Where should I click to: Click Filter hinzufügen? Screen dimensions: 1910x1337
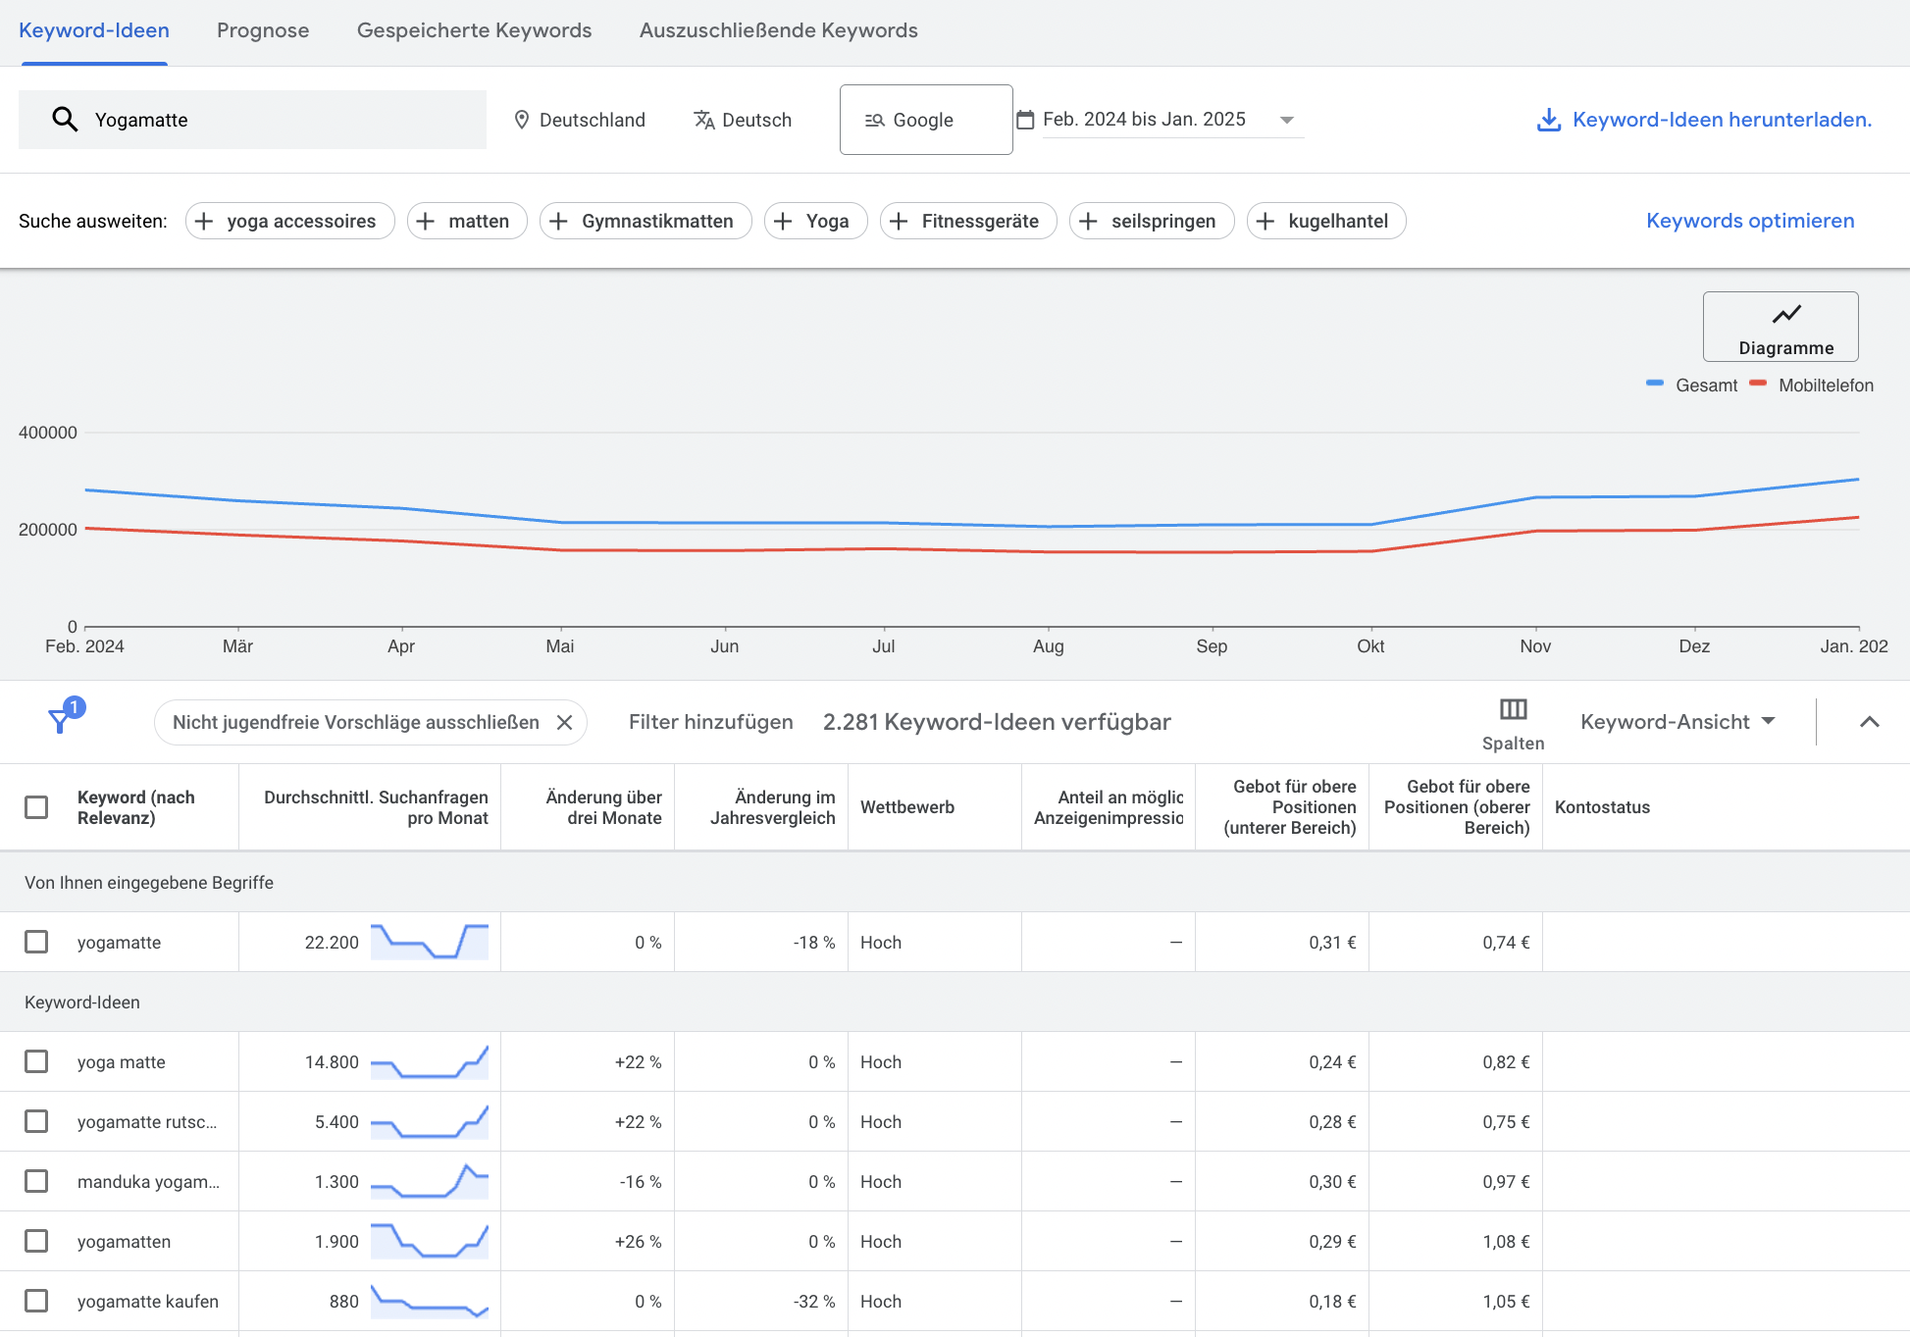coord(710,722)
